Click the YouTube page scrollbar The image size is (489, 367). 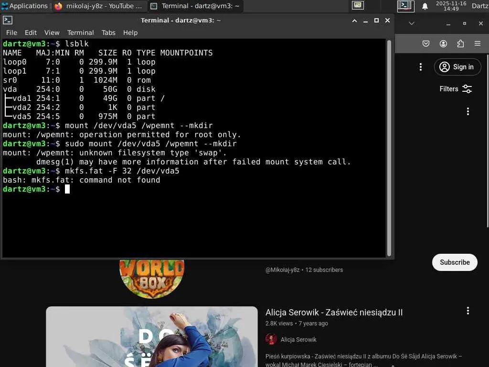point(488,140)
